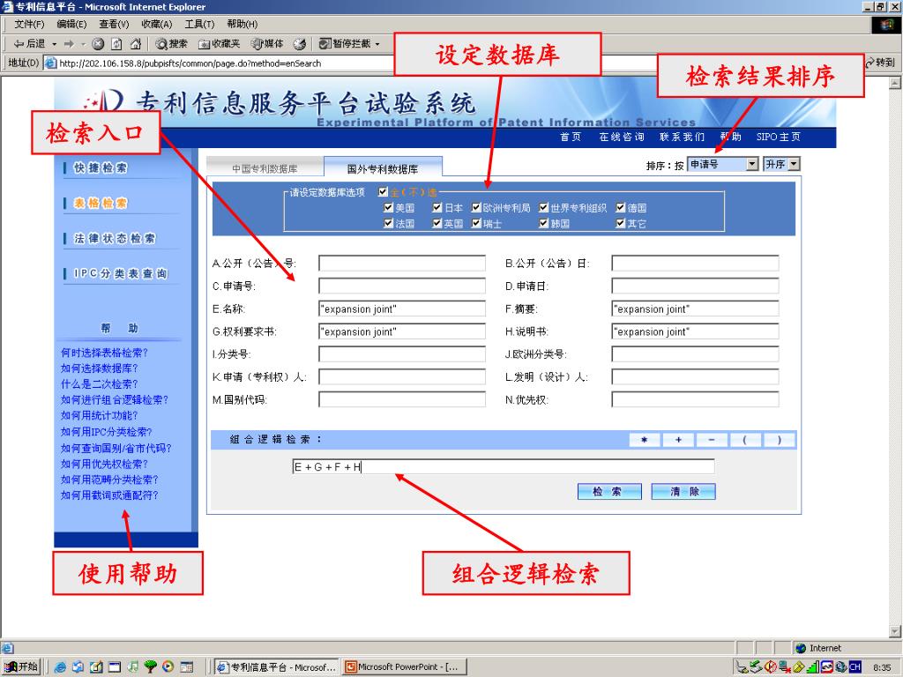Screen dimensions: 903x677
Task: Click the − NOT operator button
Action: click(712, 440)
